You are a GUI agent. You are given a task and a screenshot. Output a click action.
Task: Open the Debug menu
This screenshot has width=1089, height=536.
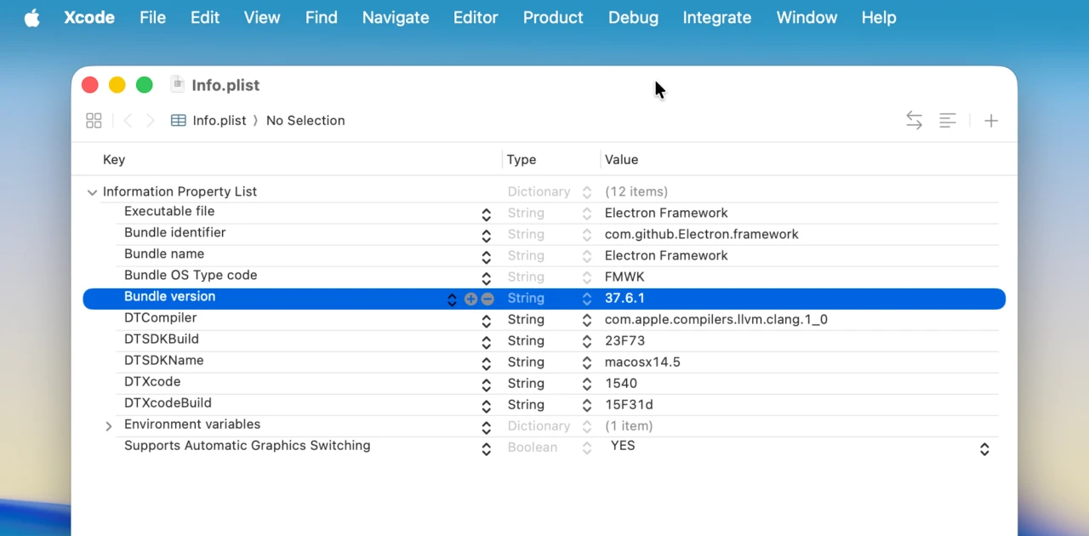point(633,17)
